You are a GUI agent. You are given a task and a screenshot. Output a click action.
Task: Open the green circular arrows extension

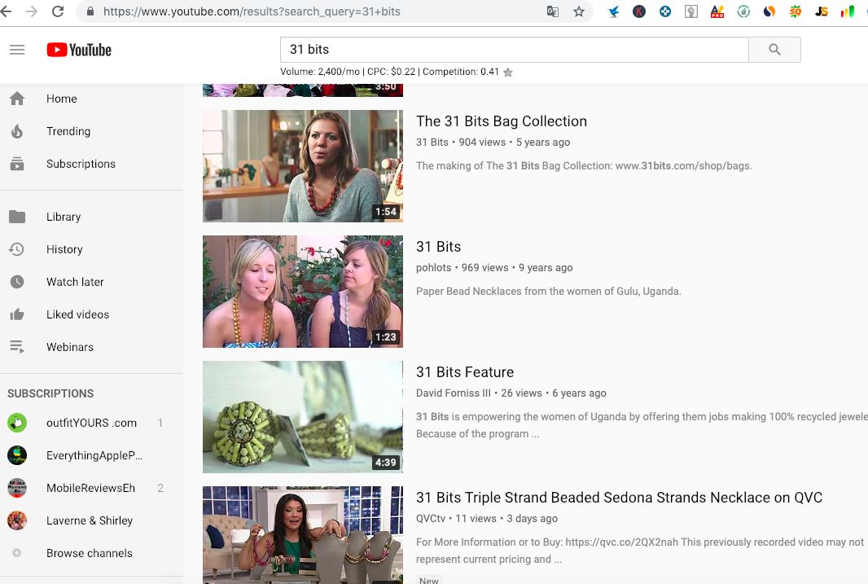pos(743,11)
